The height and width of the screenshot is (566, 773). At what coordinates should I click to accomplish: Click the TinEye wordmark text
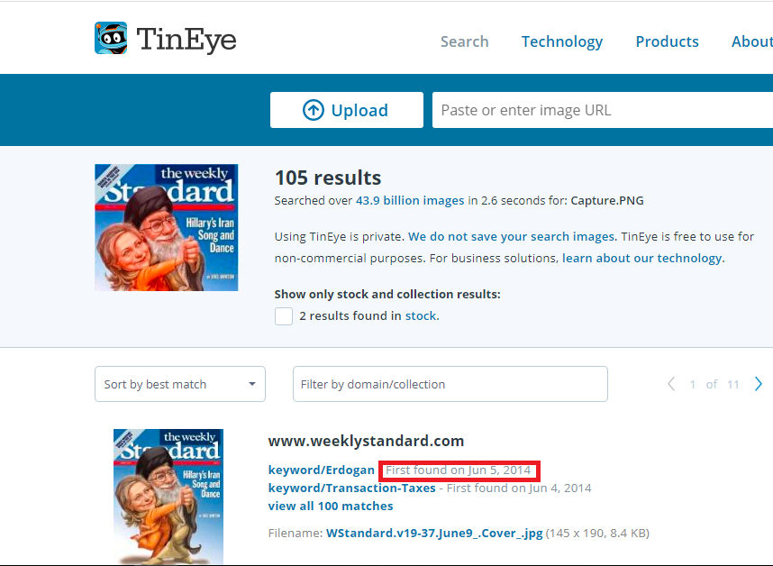coord(186,40)
